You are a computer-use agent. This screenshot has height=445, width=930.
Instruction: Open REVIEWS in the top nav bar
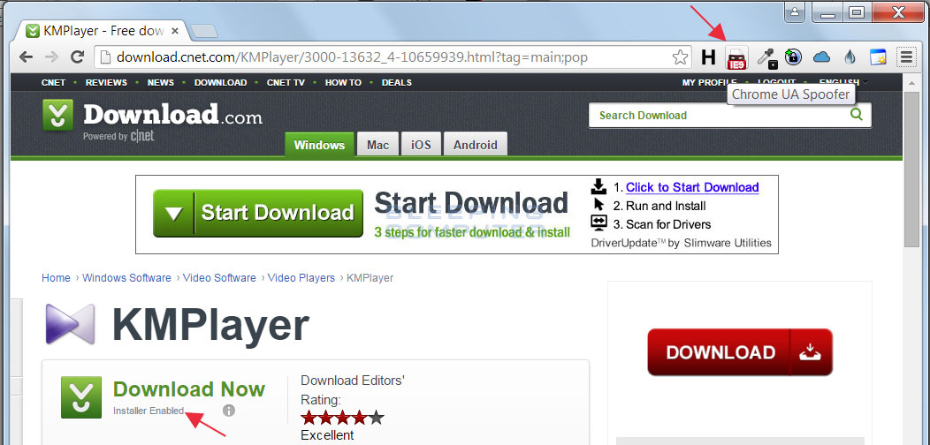(x=106, y=82)
